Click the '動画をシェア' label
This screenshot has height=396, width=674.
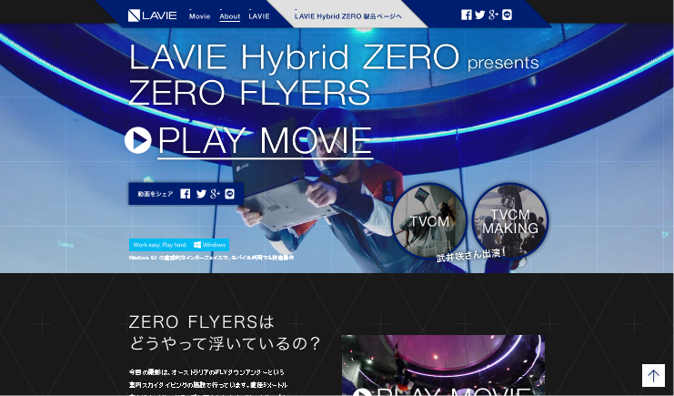click(x=156, y=194)
